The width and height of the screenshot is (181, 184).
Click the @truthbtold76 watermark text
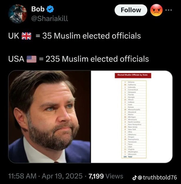[157, 178]
